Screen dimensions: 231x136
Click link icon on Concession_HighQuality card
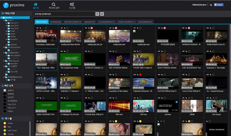coord(40,28)
